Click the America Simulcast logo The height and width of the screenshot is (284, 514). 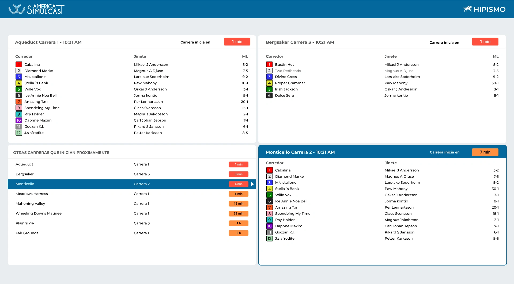click(x=36, y=9)
